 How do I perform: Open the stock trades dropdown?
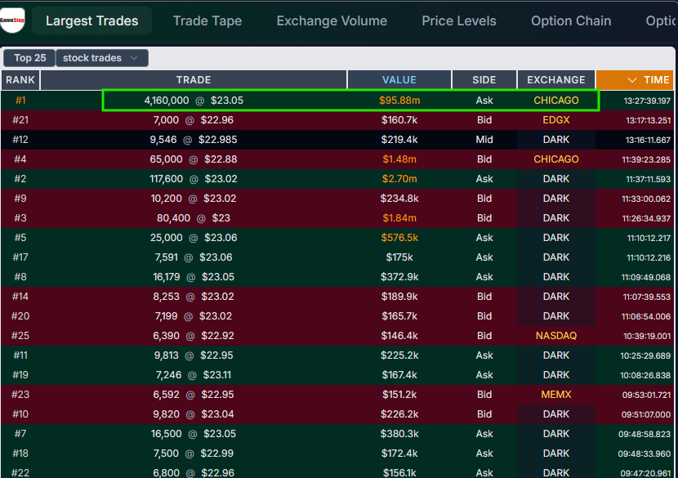102,58
